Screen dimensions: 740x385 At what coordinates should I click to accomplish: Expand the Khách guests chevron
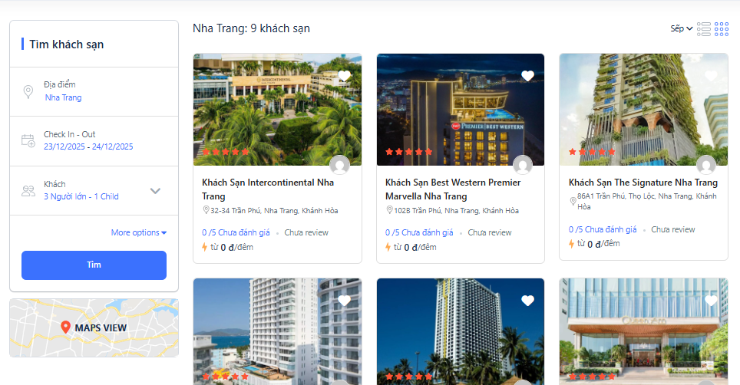tap(155, 191)
